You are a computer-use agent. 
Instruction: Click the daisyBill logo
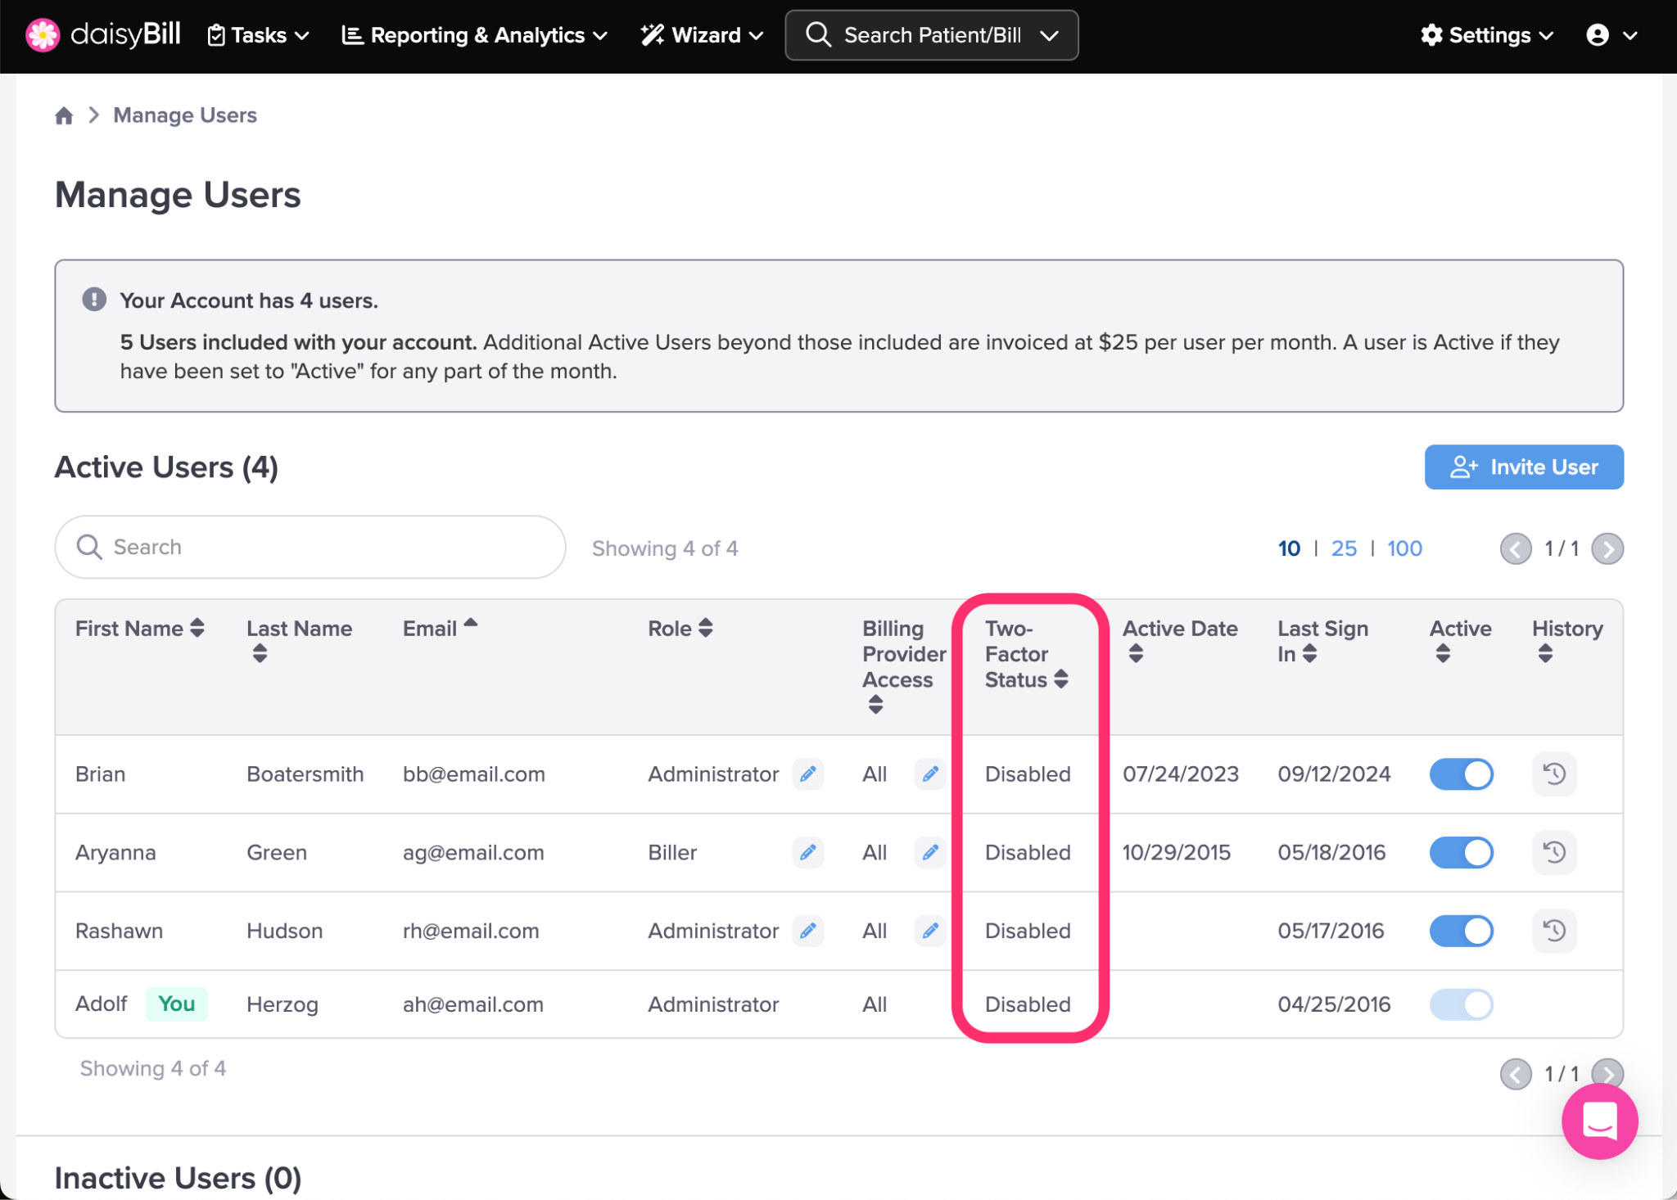(x=104, y=34)
